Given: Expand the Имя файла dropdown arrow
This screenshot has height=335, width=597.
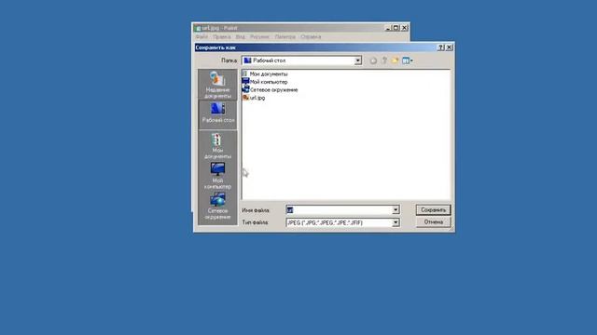Looking at the screenshot, I should tap(396, 209).
